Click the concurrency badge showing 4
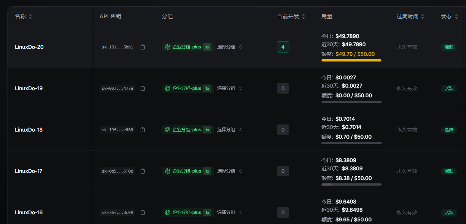Image resolution: width=466 pixels, height=224 pixels. click(x=283, y=47)
